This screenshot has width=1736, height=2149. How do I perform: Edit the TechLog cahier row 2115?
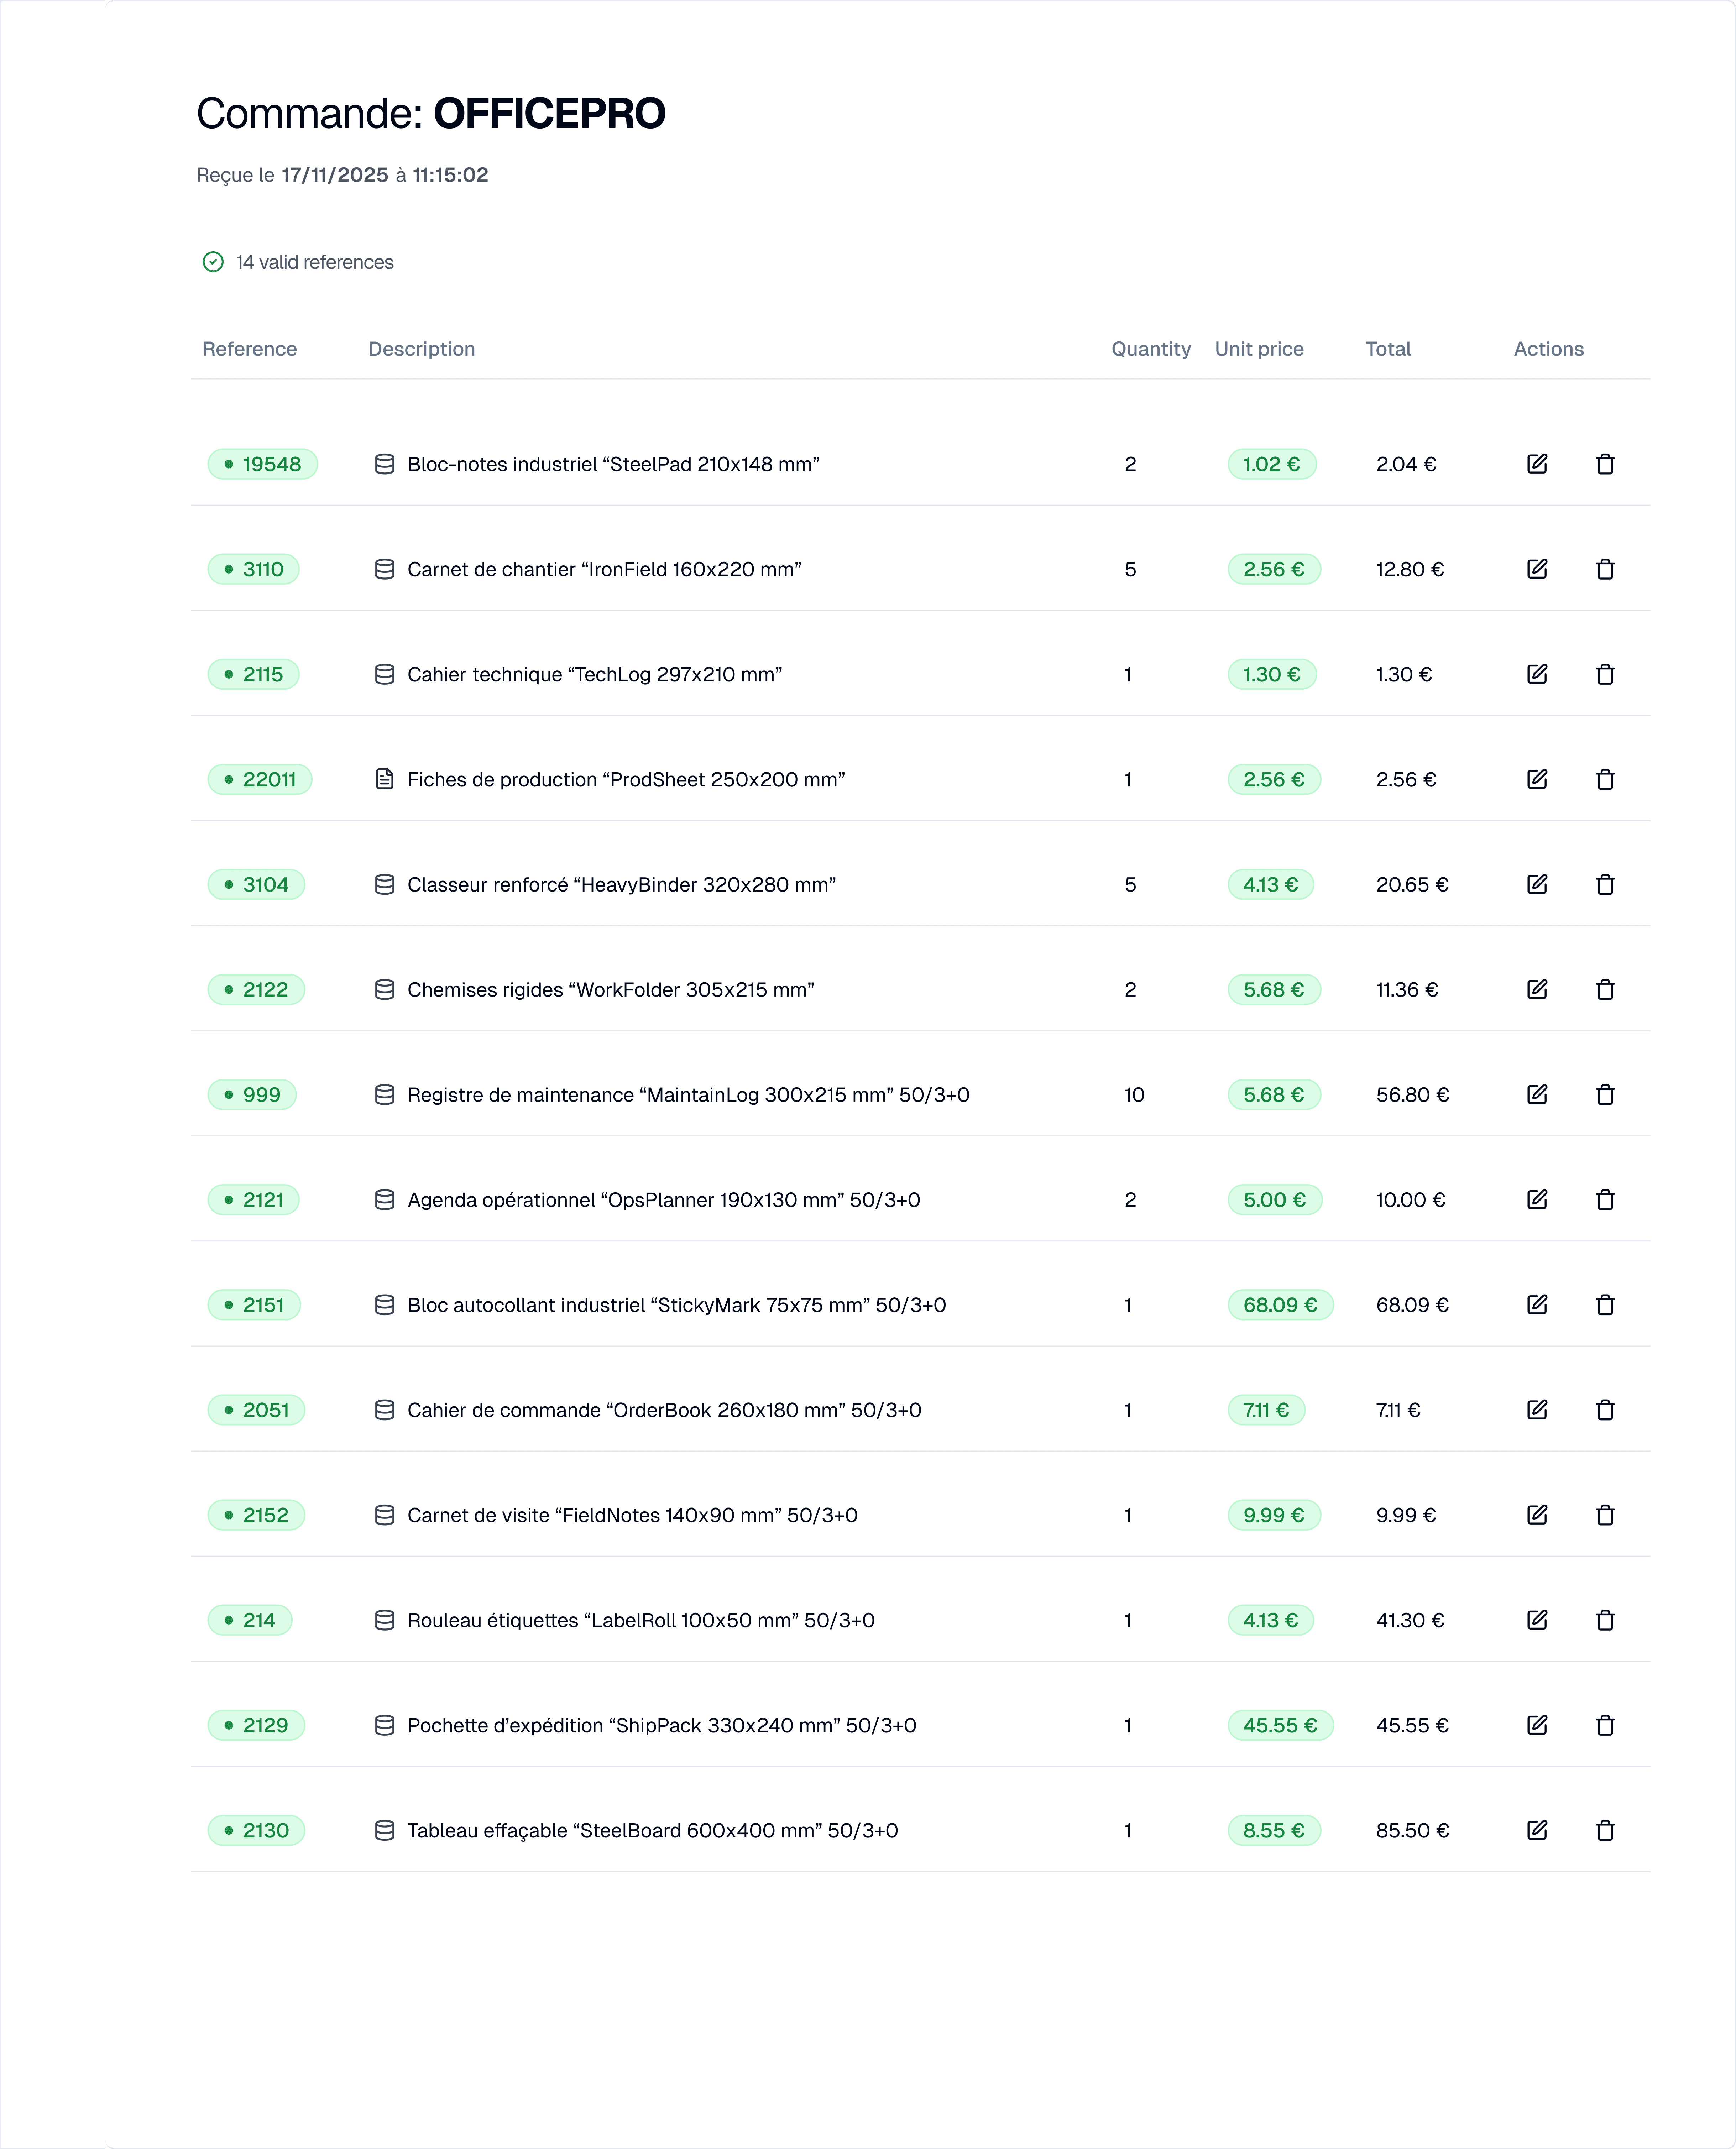tap(1537, 674)
